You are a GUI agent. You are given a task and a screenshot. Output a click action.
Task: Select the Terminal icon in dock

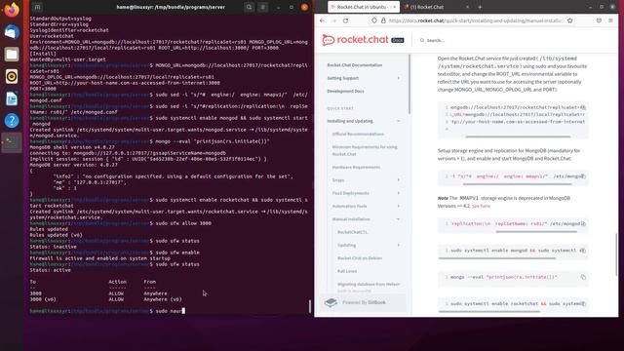(x=12, y=142)
